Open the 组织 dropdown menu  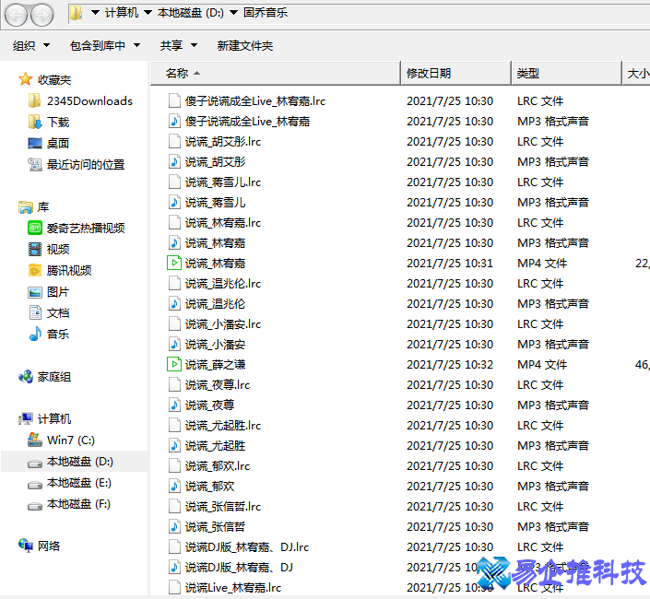tap(31, 45)
